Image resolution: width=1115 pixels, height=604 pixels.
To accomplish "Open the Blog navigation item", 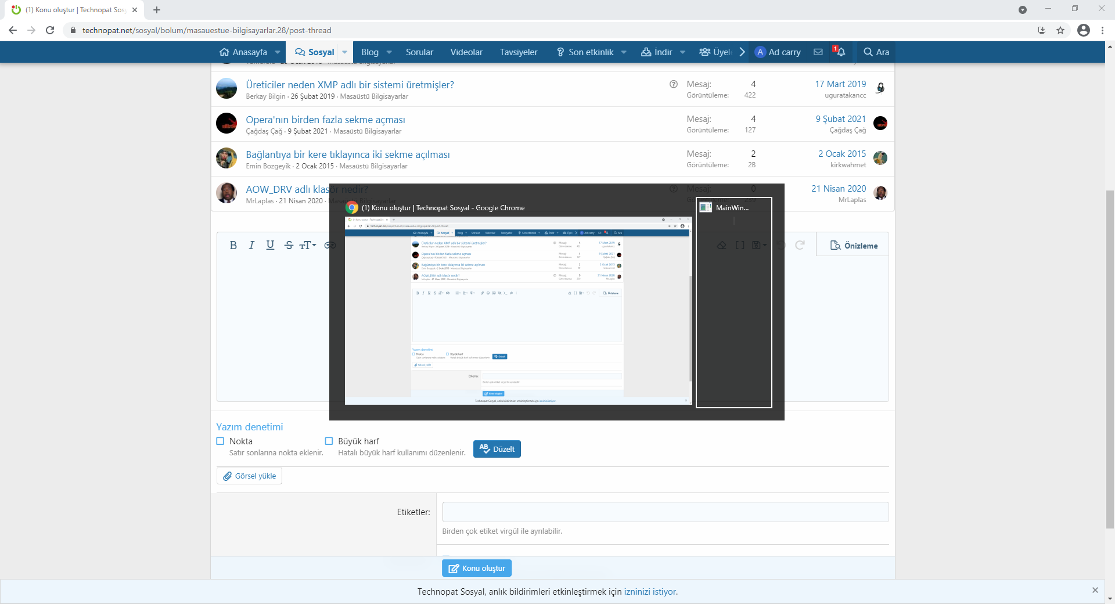I will 369,52.
